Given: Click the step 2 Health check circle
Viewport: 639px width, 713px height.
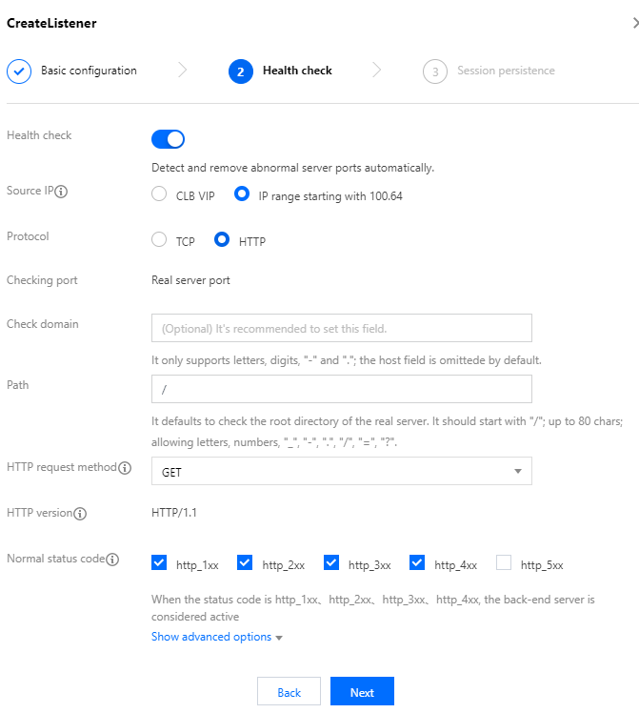Looking at the screenshot, I should point(241,71).
